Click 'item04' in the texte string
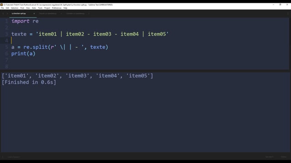The image size is (291, 163). click(130, 34)
